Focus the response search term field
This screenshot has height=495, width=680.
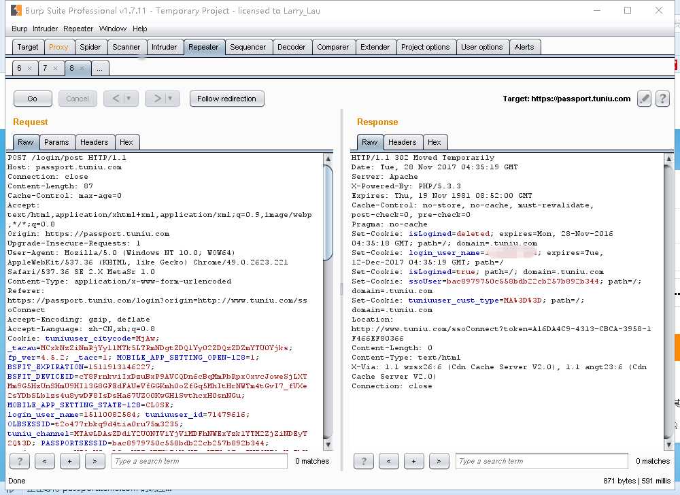click(542, 461)
